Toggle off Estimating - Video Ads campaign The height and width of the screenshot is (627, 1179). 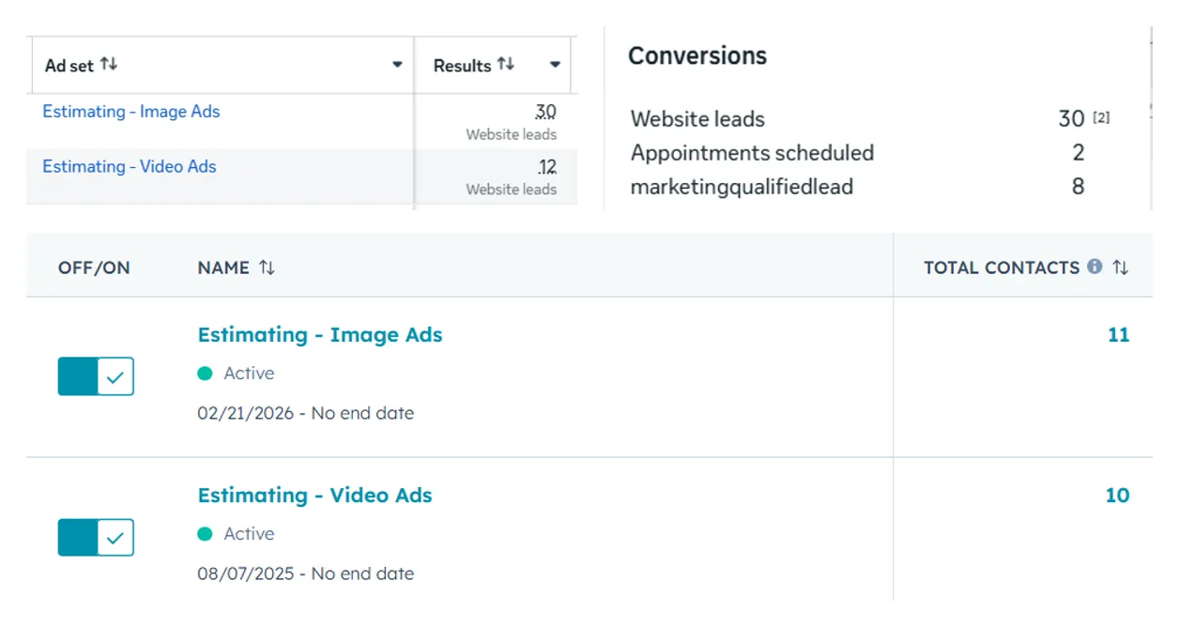click(96, 538)
